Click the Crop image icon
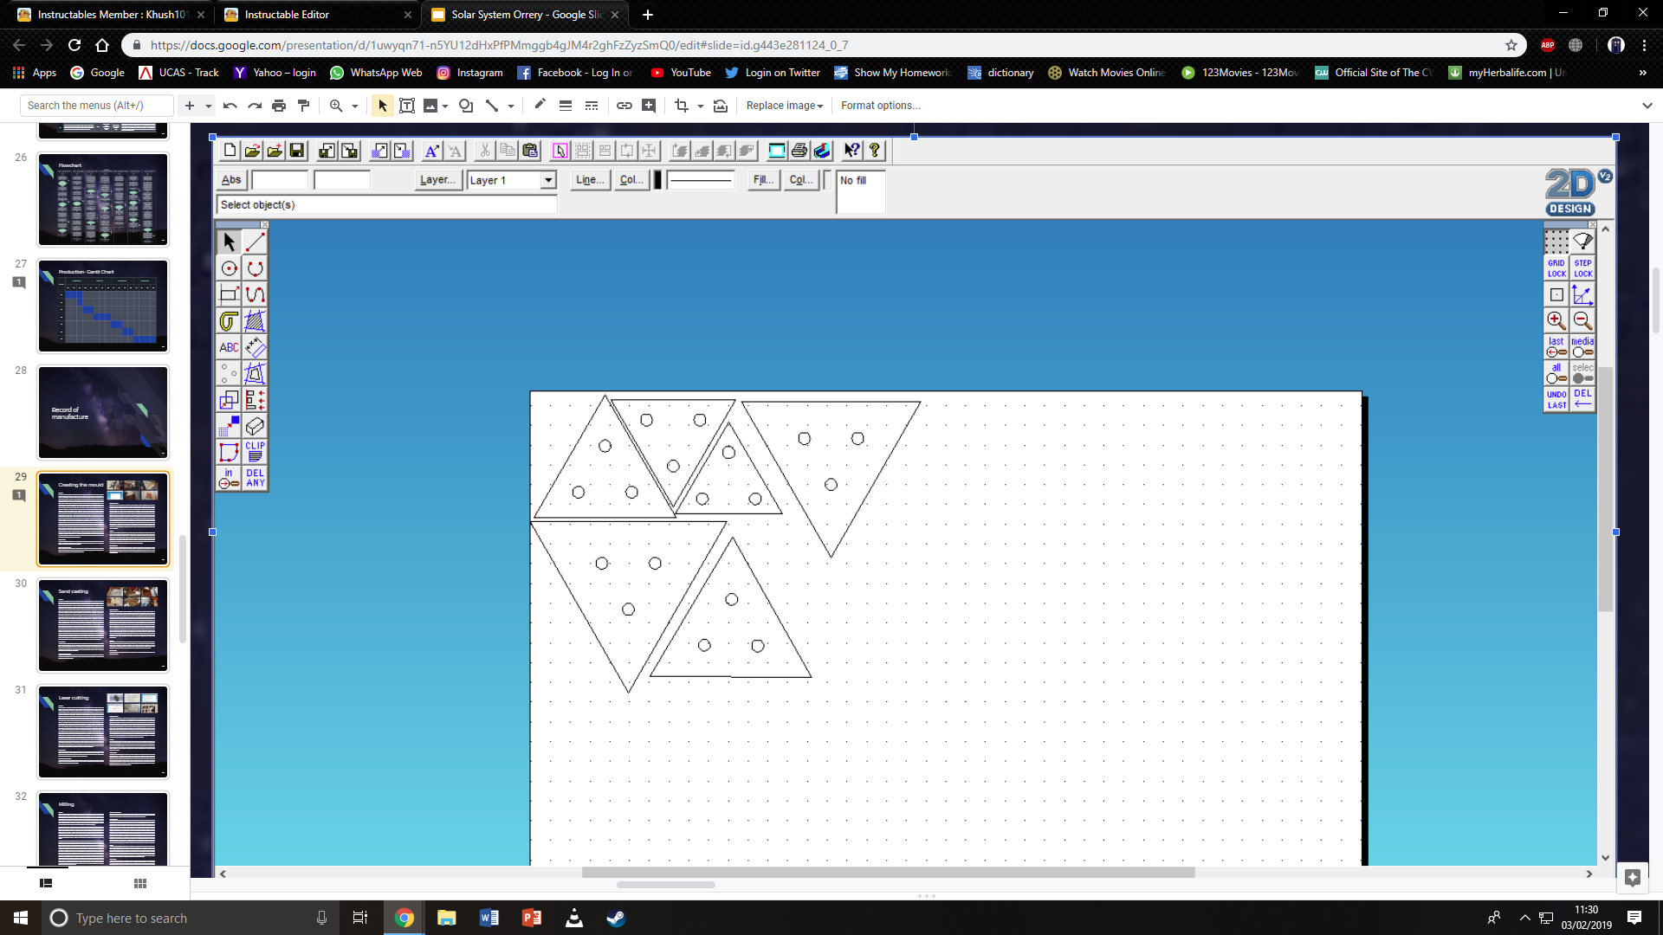 tap(682, 106)
